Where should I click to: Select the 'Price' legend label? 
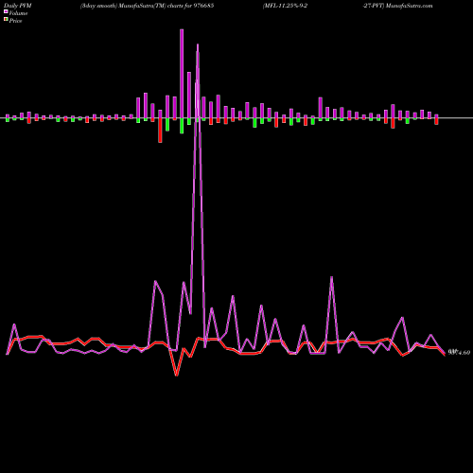pyautogui.click(x=15, y=21)
